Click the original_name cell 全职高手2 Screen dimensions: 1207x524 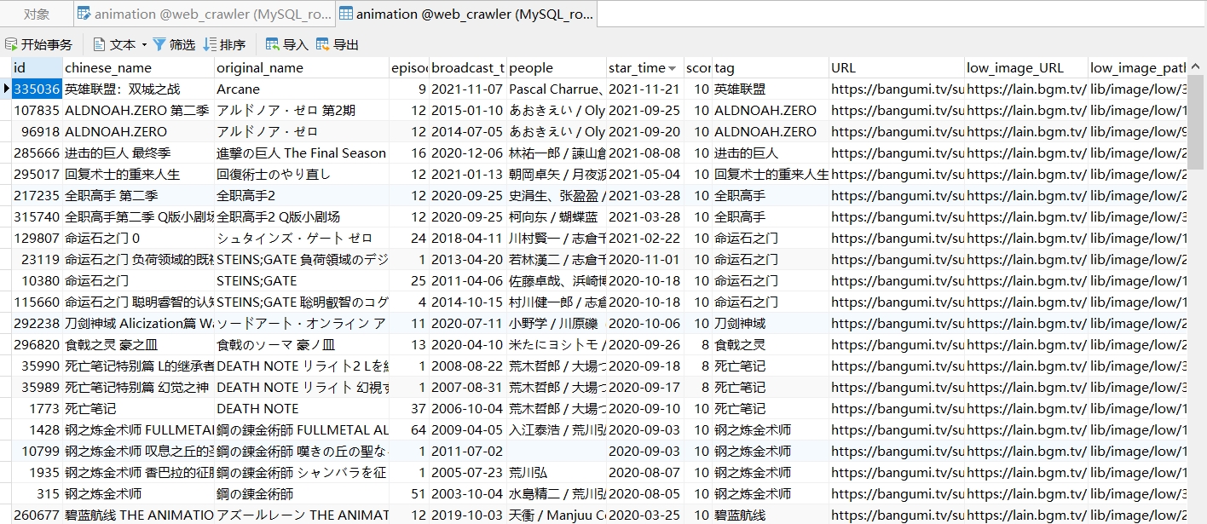[x=302, y=195]
